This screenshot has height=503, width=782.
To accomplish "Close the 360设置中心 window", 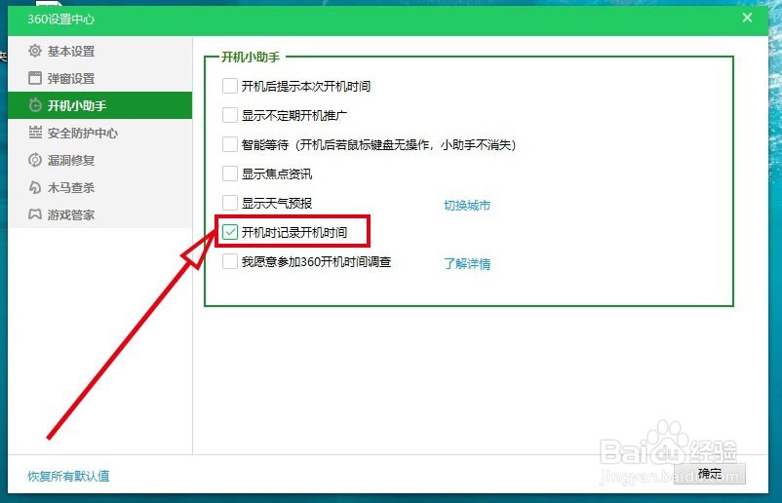I will pyautogui.click(x=747, y=18).
